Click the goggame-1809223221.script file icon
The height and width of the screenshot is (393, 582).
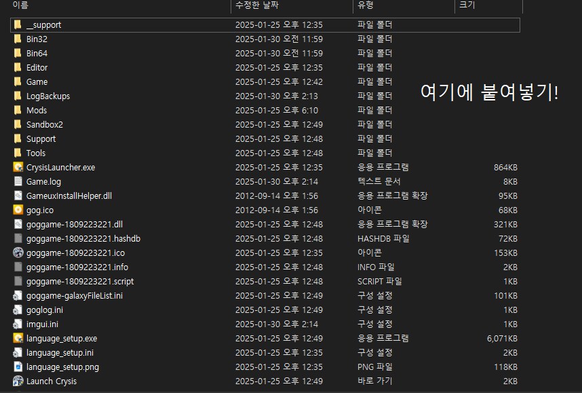pos(18,281)
